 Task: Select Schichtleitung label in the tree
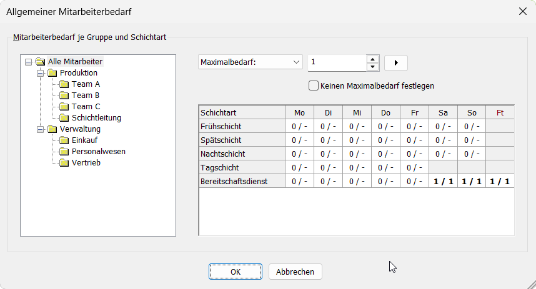96,118
